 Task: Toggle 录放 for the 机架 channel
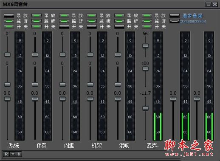tap(92, 15)
